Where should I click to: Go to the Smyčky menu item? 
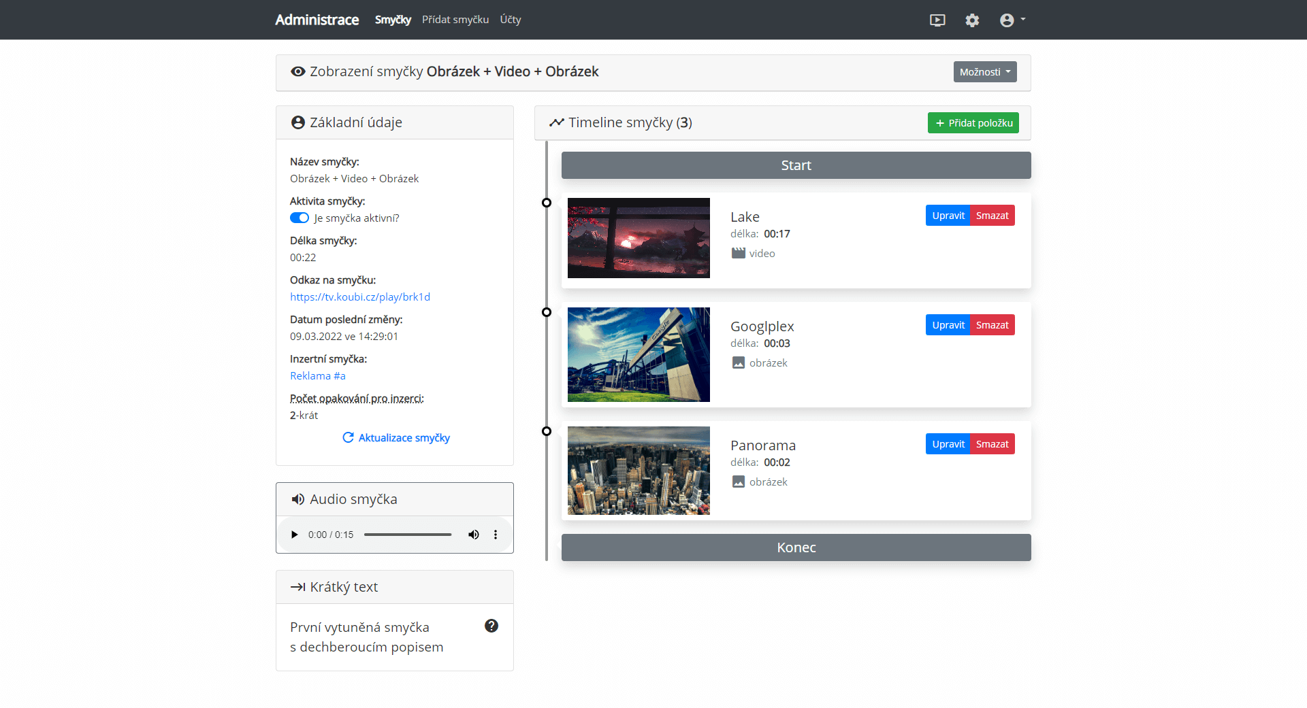(393, 20)
